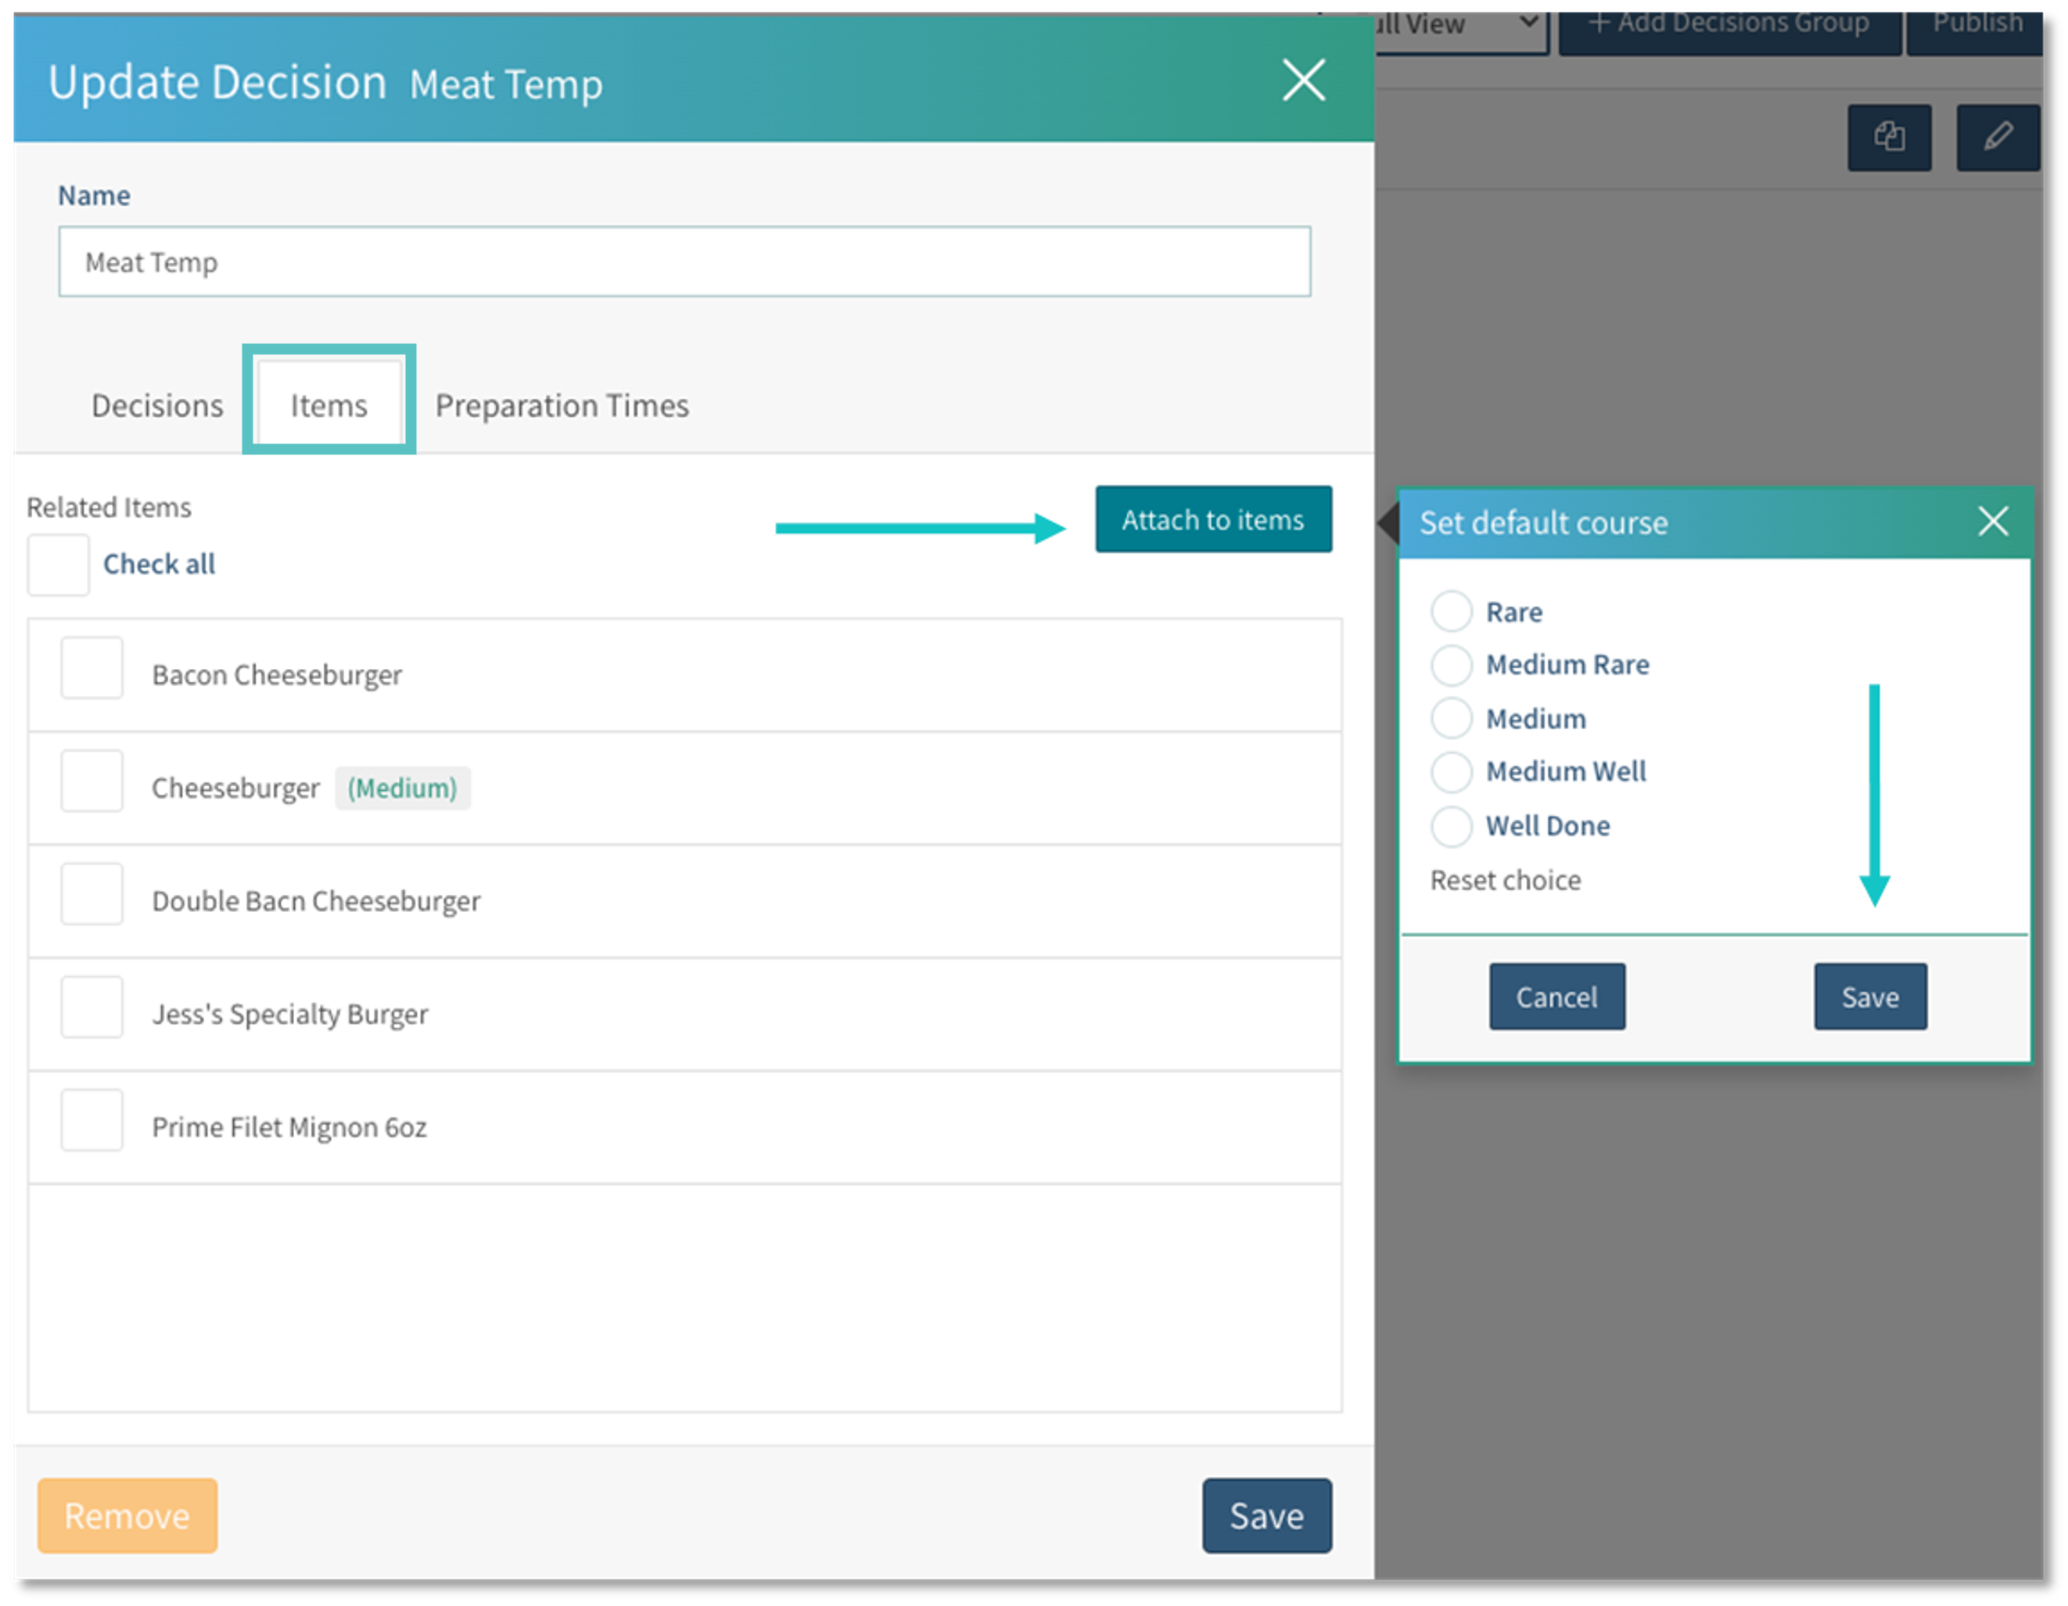Click into the Name input field
Image resolution: width=2068 pixels, height=1606 pixels.
(x=684, y=262)
